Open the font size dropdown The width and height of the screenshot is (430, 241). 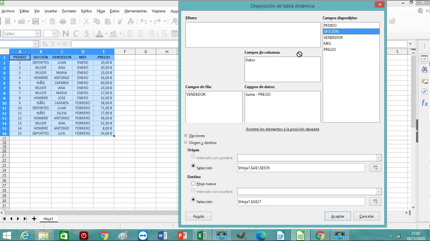(x=55, y=33)
